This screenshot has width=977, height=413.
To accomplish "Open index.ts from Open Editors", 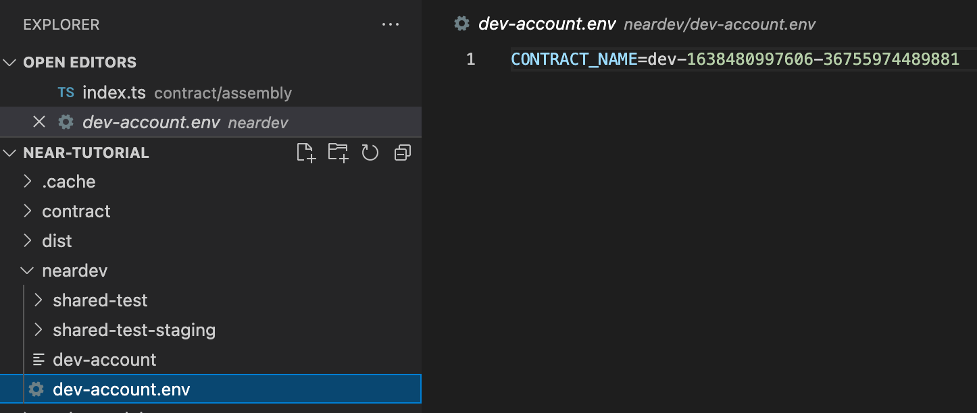I will (x=114, y=92).
